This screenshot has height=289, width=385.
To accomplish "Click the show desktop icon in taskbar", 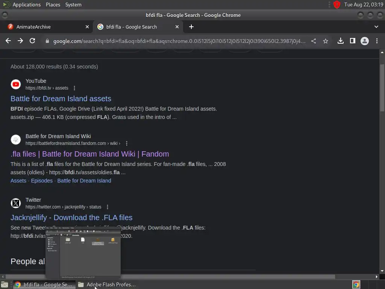I will [5, 284].
